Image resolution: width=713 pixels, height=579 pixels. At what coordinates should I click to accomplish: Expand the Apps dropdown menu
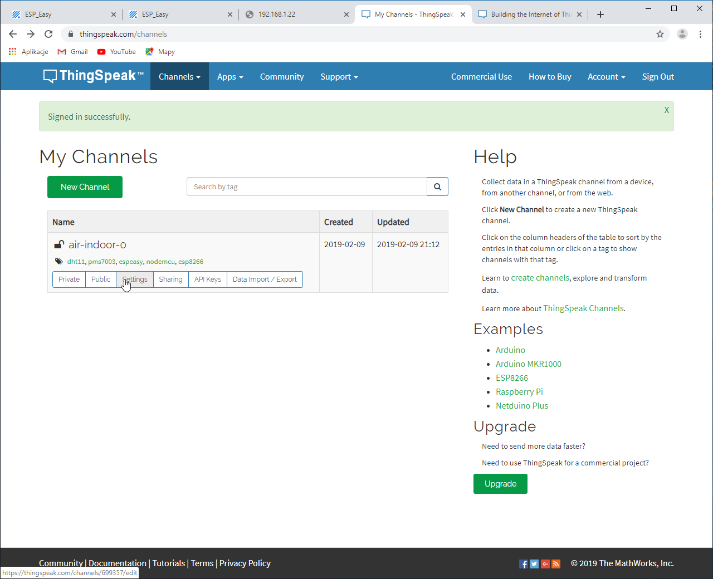click(230, 76)
